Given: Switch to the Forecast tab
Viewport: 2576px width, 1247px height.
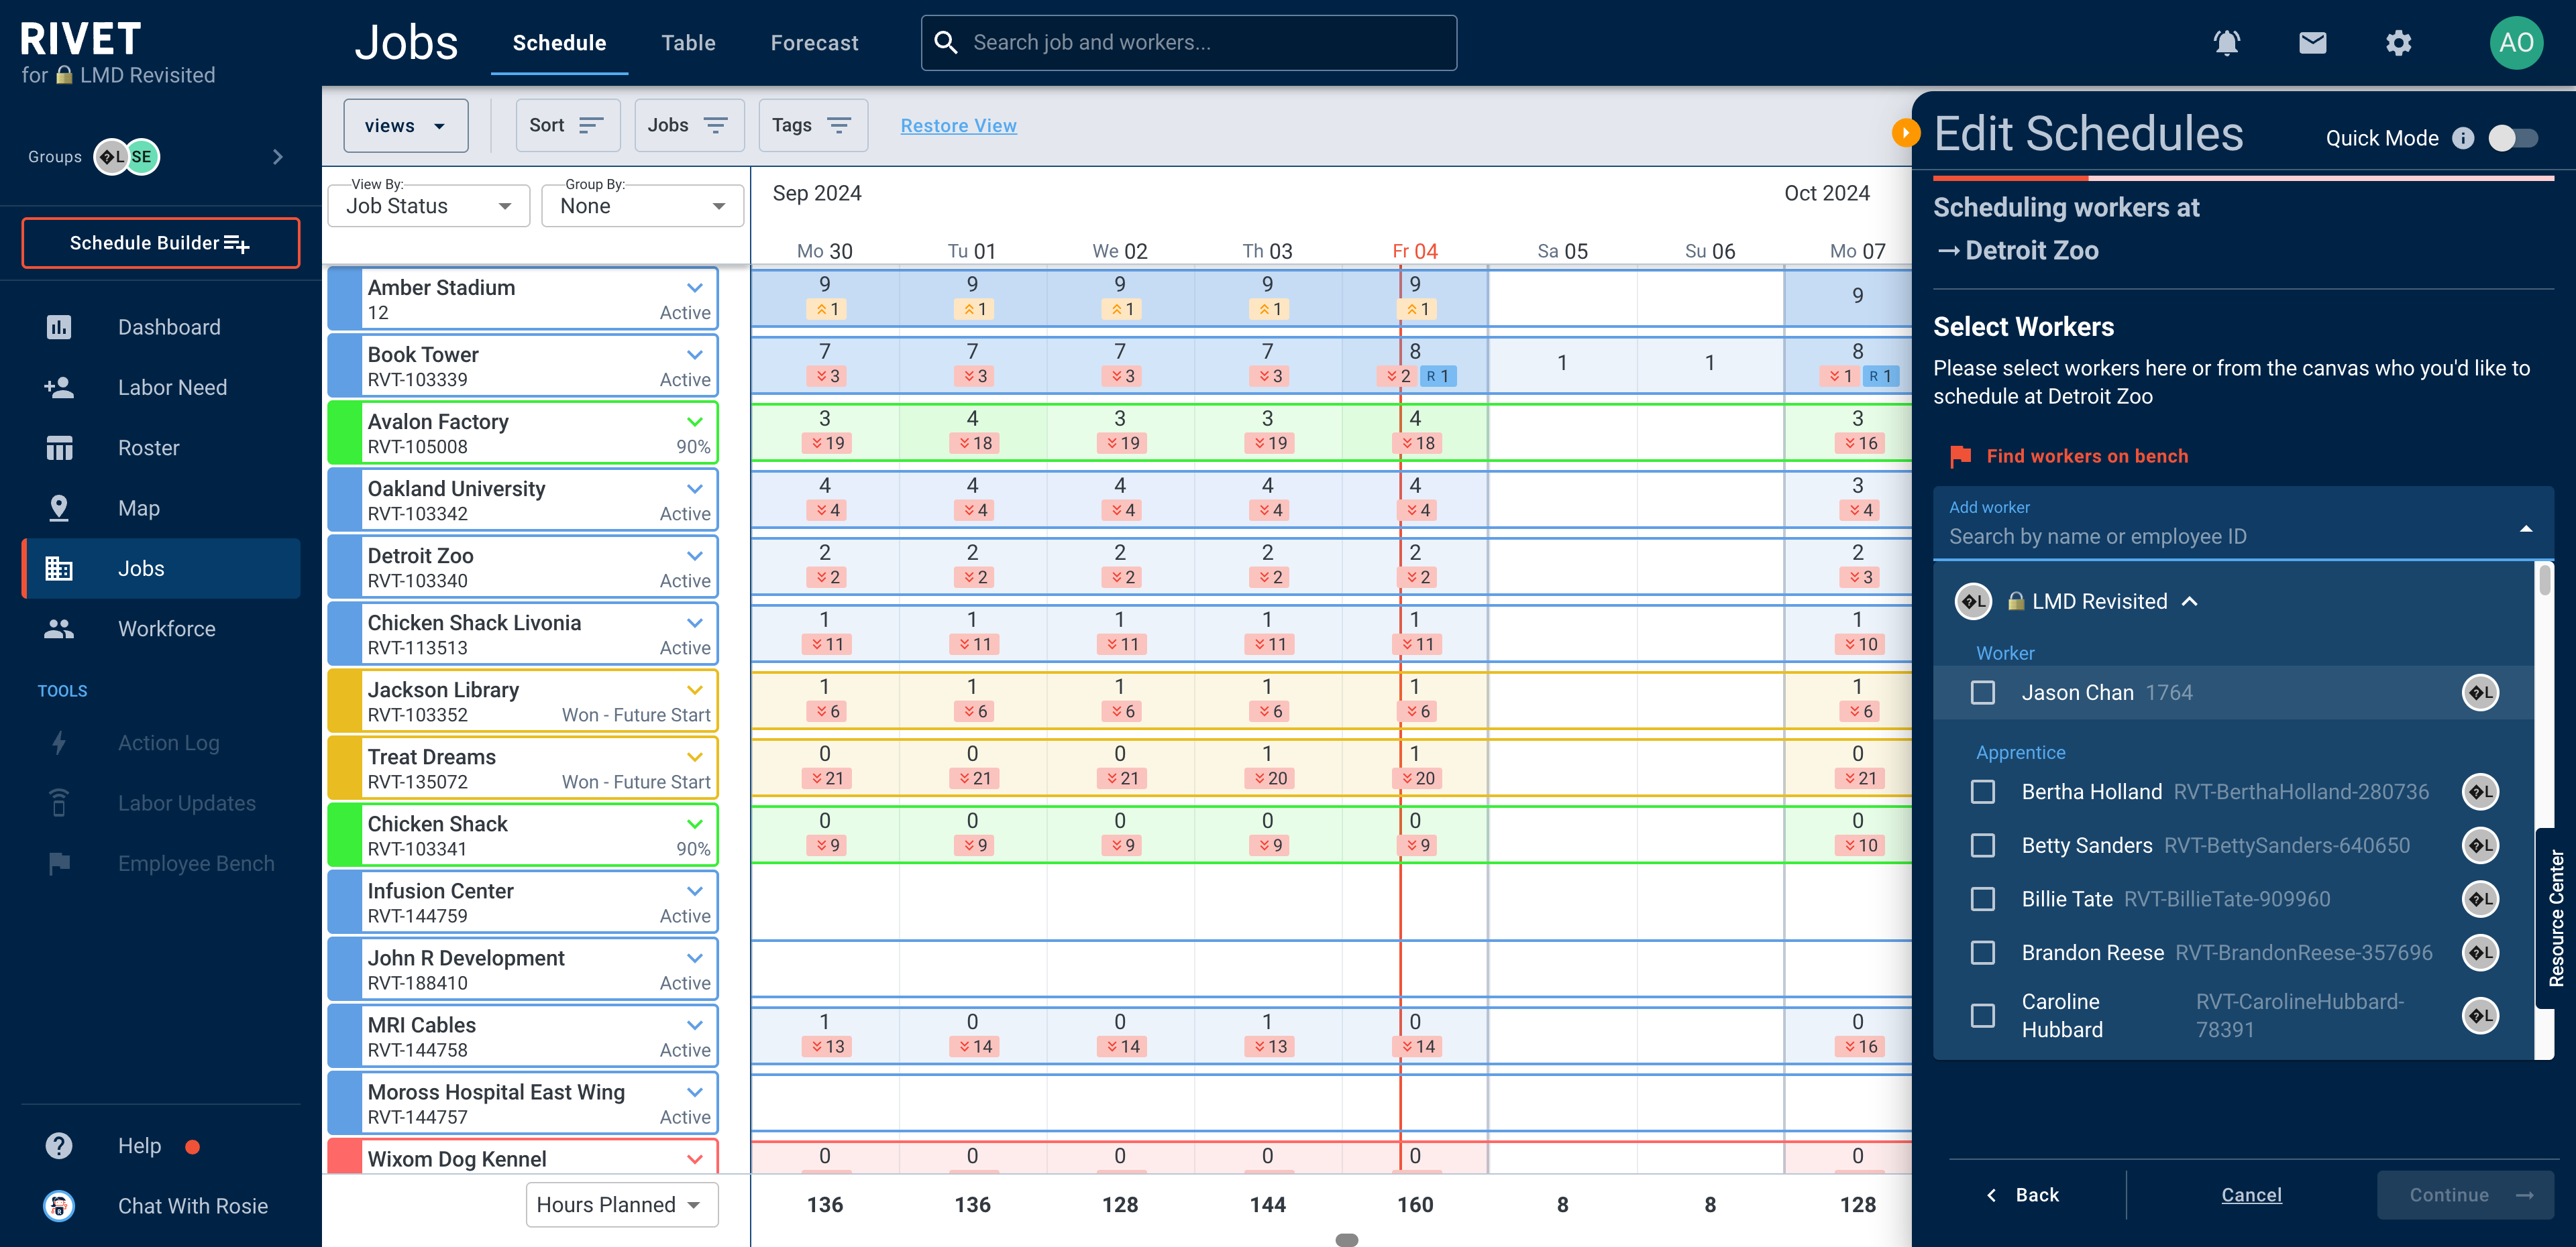Looking at the screenshot, I should tap(814, 43).
